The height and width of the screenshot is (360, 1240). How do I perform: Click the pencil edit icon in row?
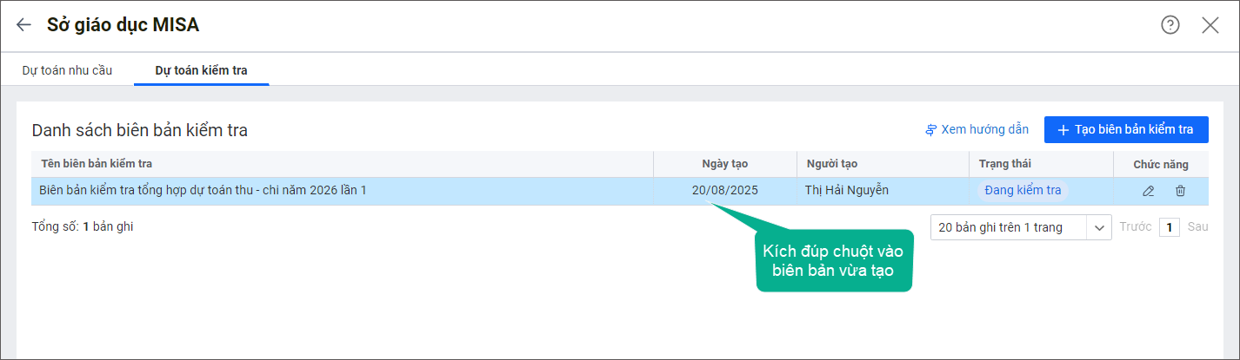(x=1149, y=191)
